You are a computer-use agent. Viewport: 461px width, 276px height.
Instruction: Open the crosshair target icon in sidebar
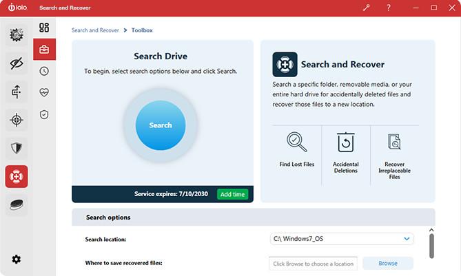[x=17, y=120]
